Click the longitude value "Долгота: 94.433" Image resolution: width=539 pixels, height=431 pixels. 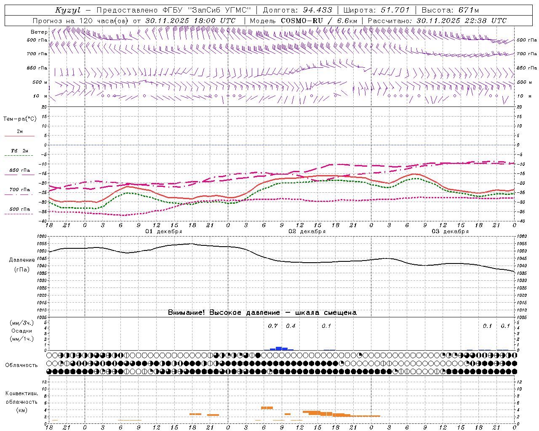(297, 10)
